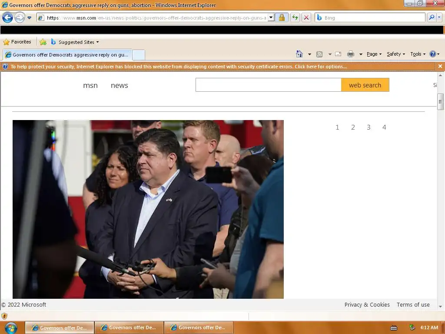This screenshot has width=445, height=334.
Task: Open the news section link
Action: coord(120,85)
